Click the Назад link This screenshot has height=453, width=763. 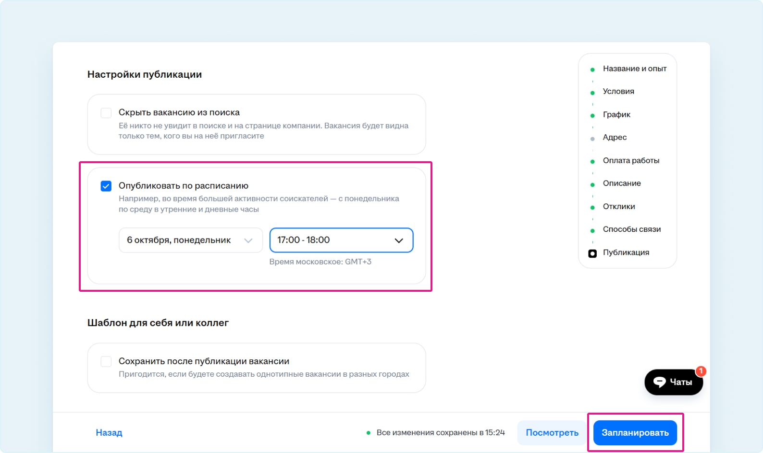[x=109, y=433]
